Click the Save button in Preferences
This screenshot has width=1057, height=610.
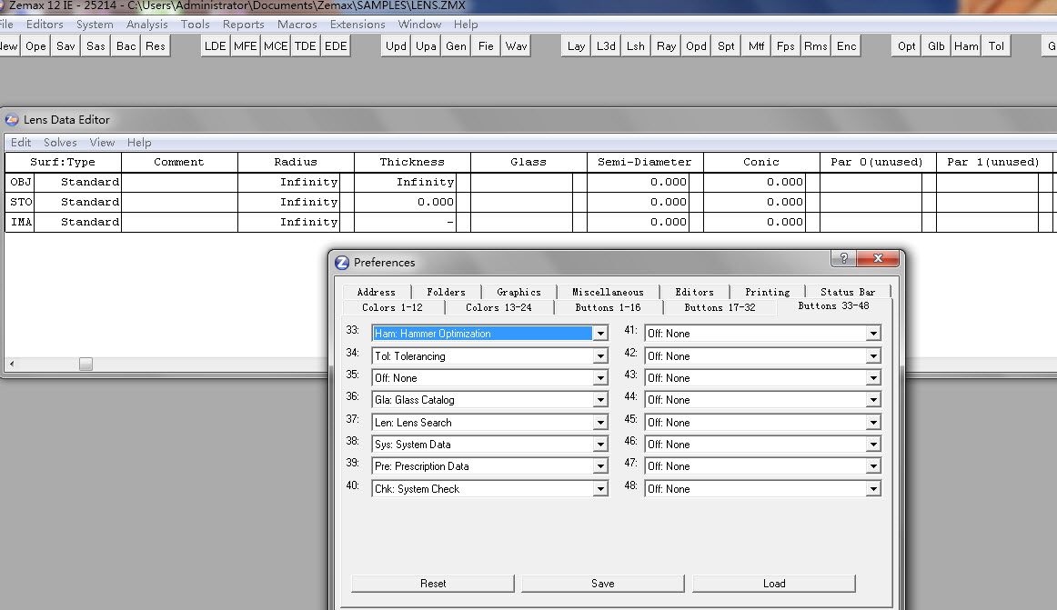coord(603,584)
